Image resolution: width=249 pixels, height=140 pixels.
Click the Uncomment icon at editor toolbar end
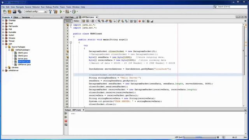tap(152, 21)
